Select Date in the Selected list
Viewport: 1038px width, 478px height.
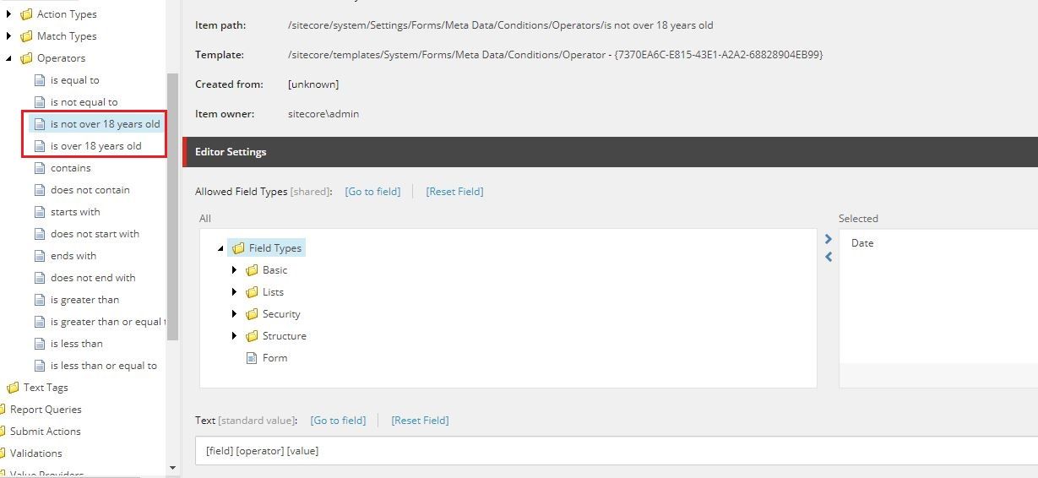coord(862,243)
